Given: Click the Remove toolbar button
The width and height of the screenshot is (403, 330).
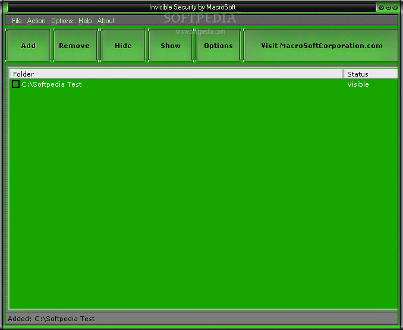Looking at the screenshot, I should tap(75, 46).
